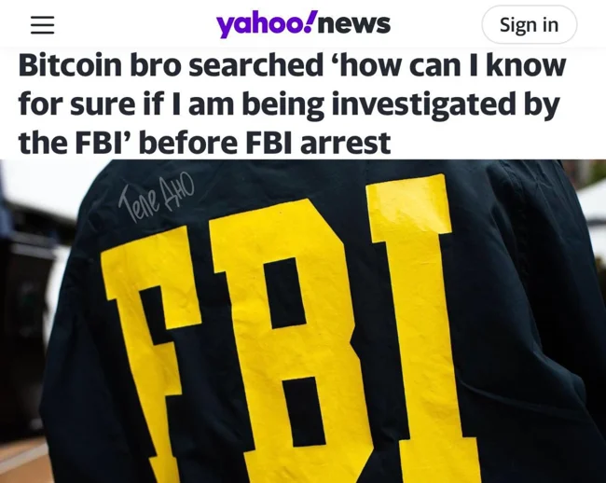
Task: Click the word 'searched' in the headline
Action: tap(255, 64)
